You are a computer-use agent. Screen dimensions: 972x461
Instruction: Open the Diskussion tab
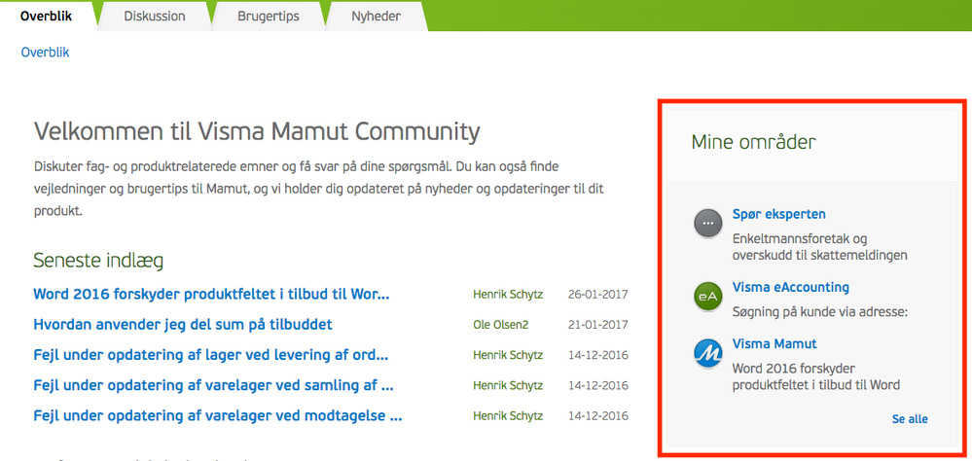point(155,17)
